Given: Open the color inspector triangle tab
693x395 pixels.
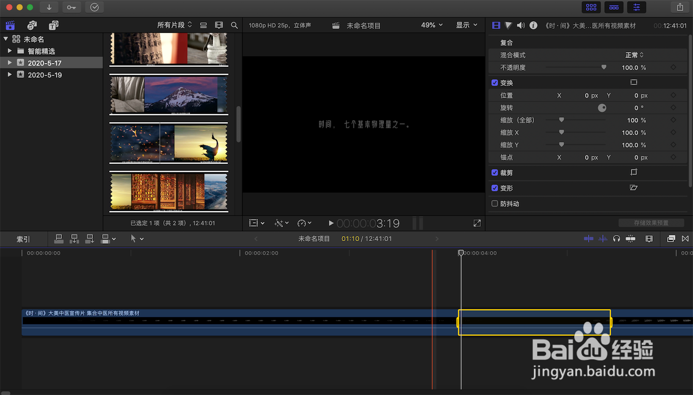Looking at the screenshot, I should (509, 25).
